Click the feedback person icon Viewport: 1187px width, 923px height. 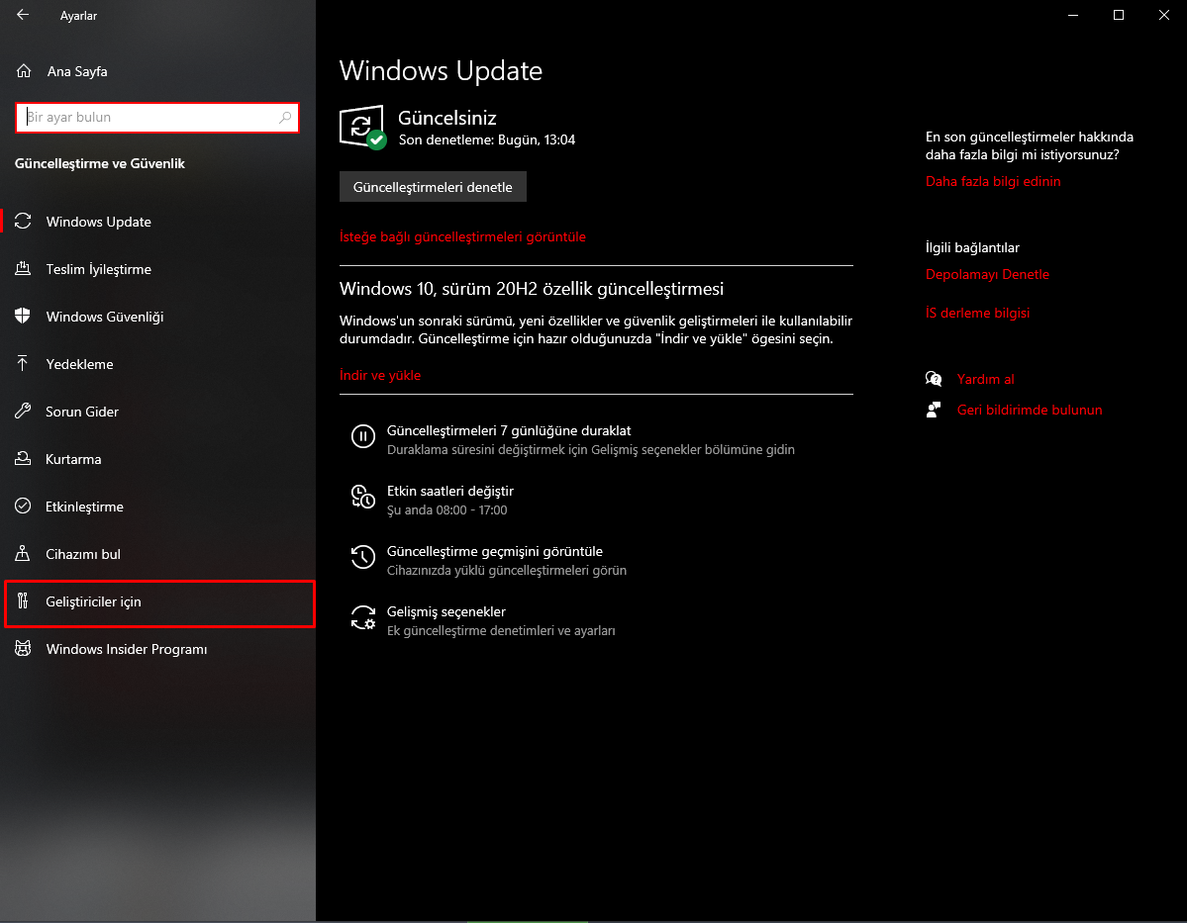pyautogui.click(x=934, y=410)
